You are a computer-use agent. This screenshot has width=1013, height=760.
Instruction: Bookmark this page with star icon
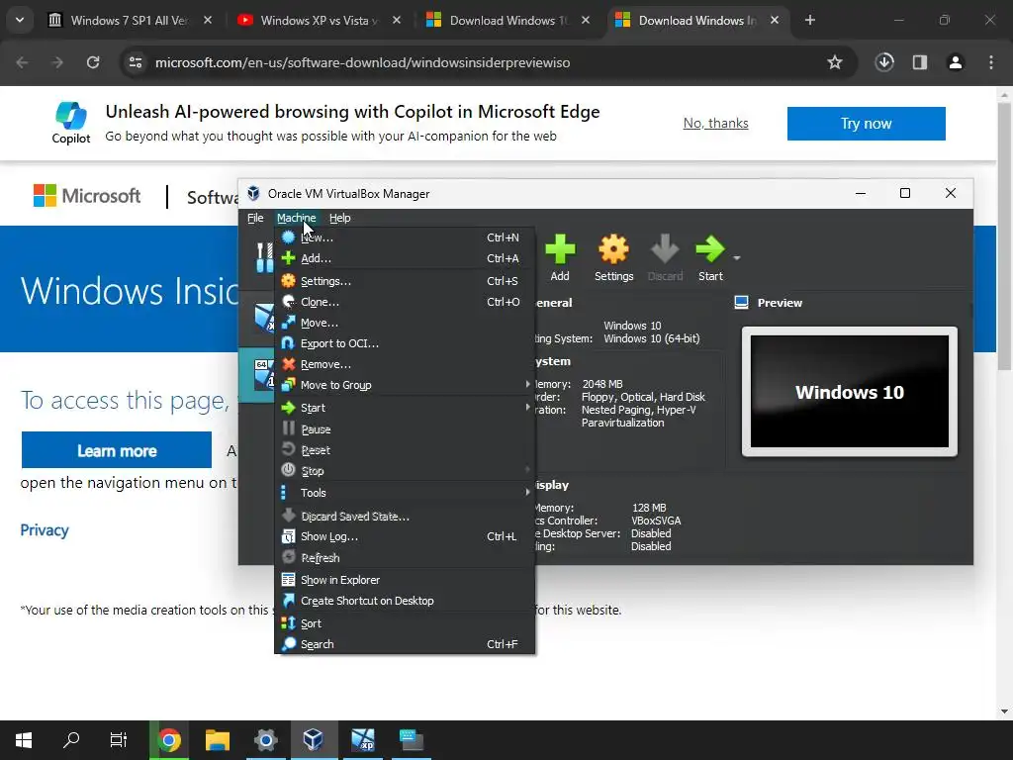[835, 62]
